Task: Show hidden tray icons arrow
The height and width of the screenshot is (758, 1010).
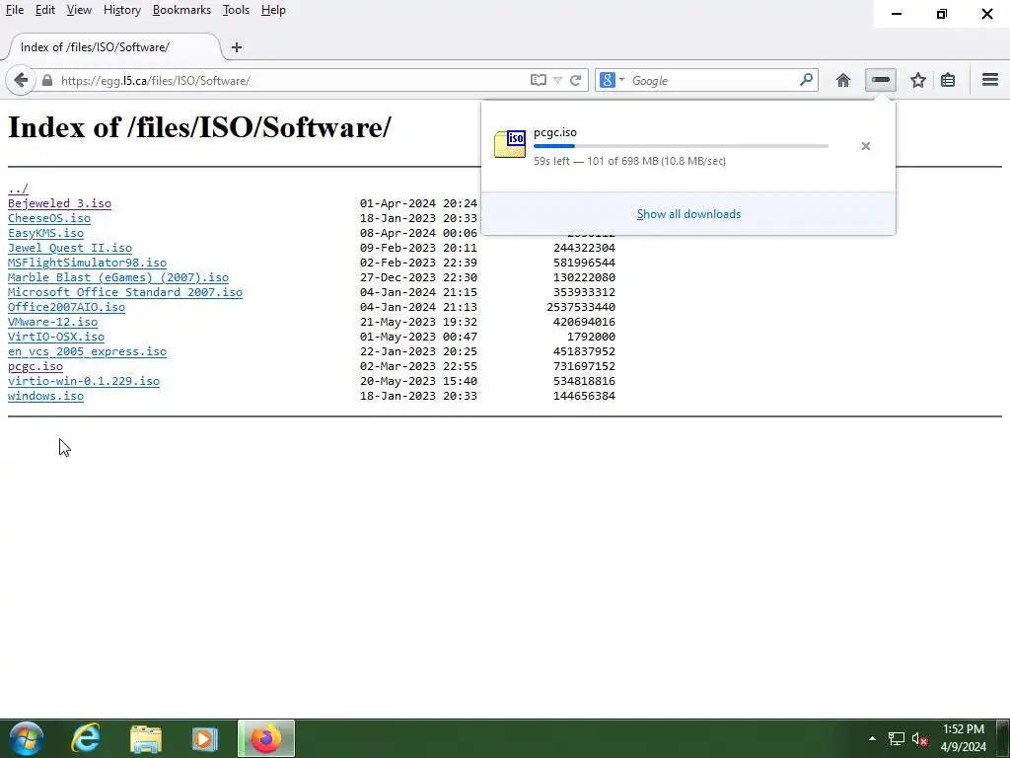Action: tap(872, 738)
